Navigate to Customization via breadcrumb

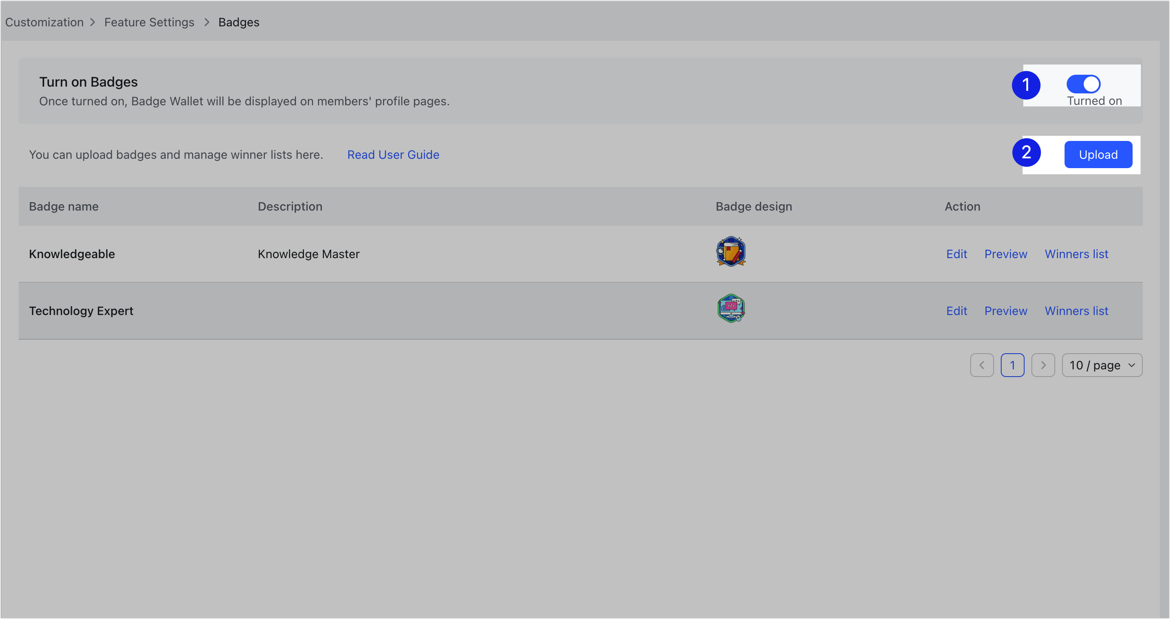44,22
